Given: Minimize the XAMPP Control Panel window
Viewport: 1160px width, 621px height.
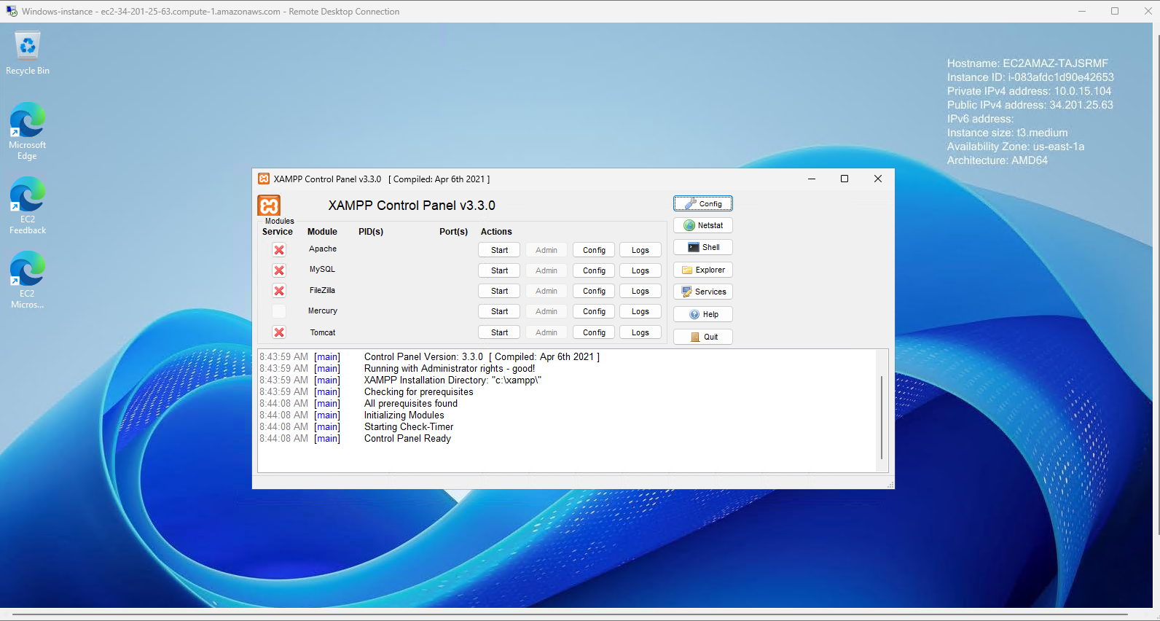Looking at the screenshot, I should (x=812, y=179).
